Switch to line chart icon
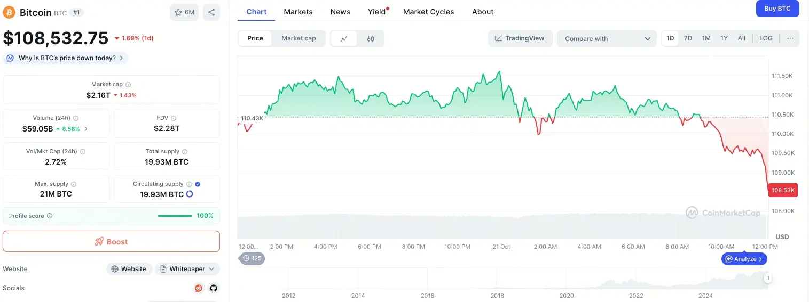Screen dimensions: 809x302 (x=344, y=38)
